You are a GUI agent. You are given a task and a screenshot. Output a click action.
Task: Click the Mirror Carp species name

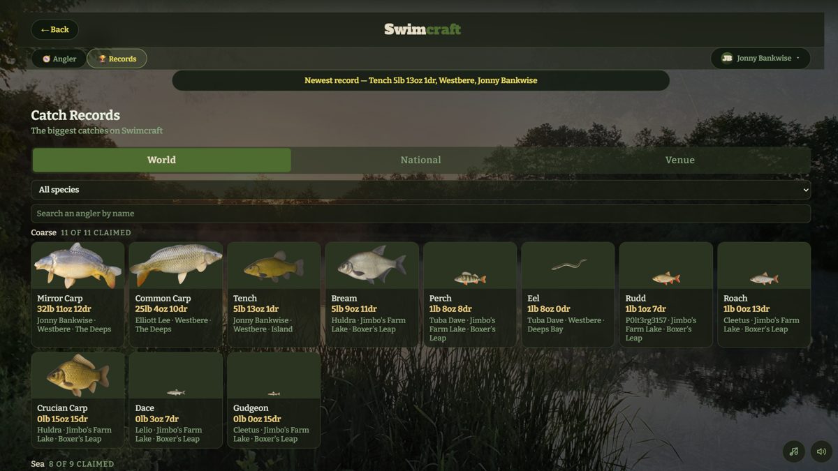pyautogui.click(x=60, y=299)
